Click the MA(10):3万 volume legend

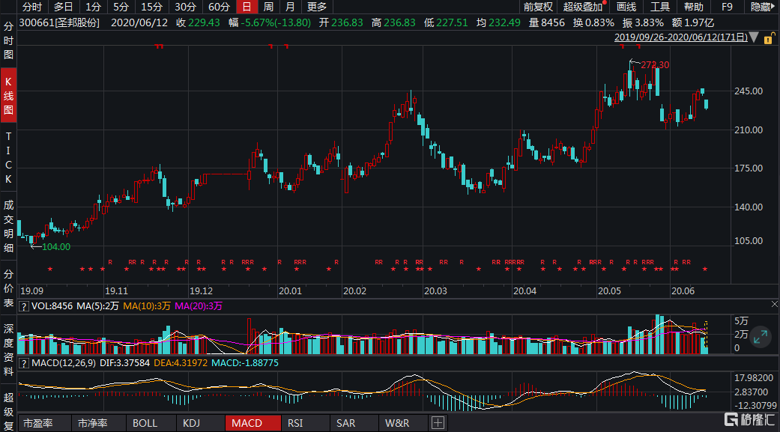click(147, 306)
